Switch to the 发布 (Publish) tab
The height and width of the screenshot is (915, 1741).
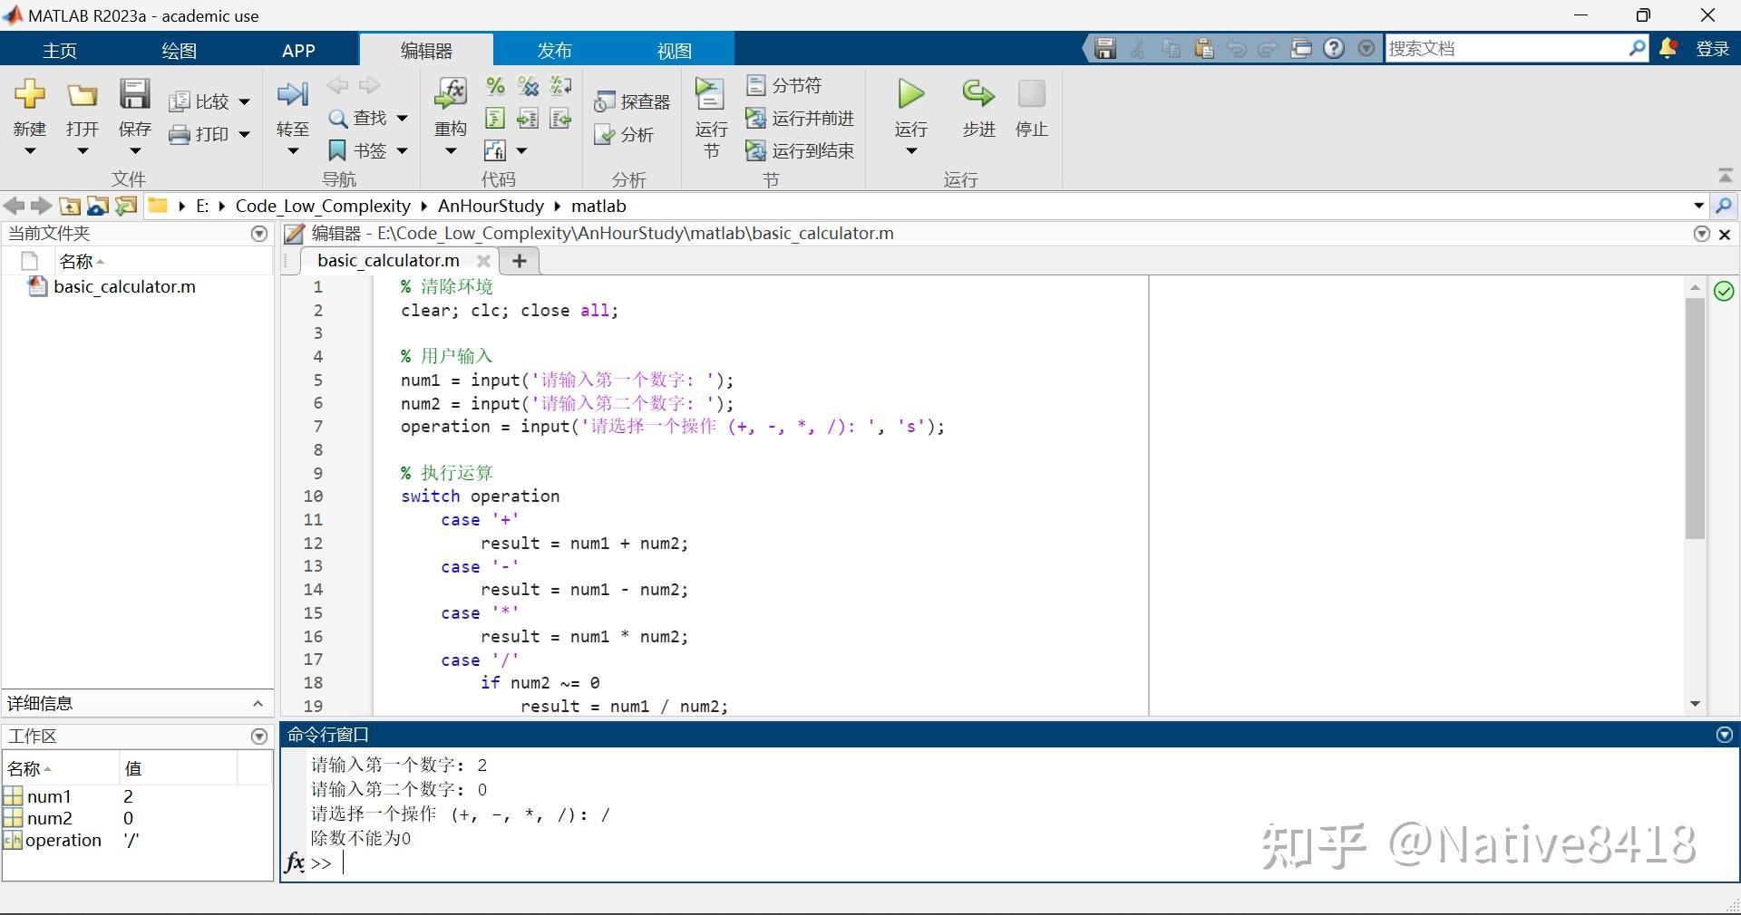(554, 51)
